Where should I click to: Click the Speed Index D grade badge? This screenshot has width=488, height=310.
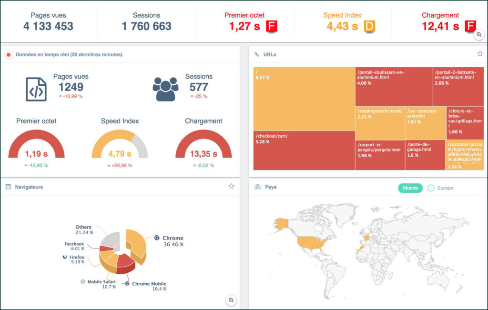coord(369,27)
